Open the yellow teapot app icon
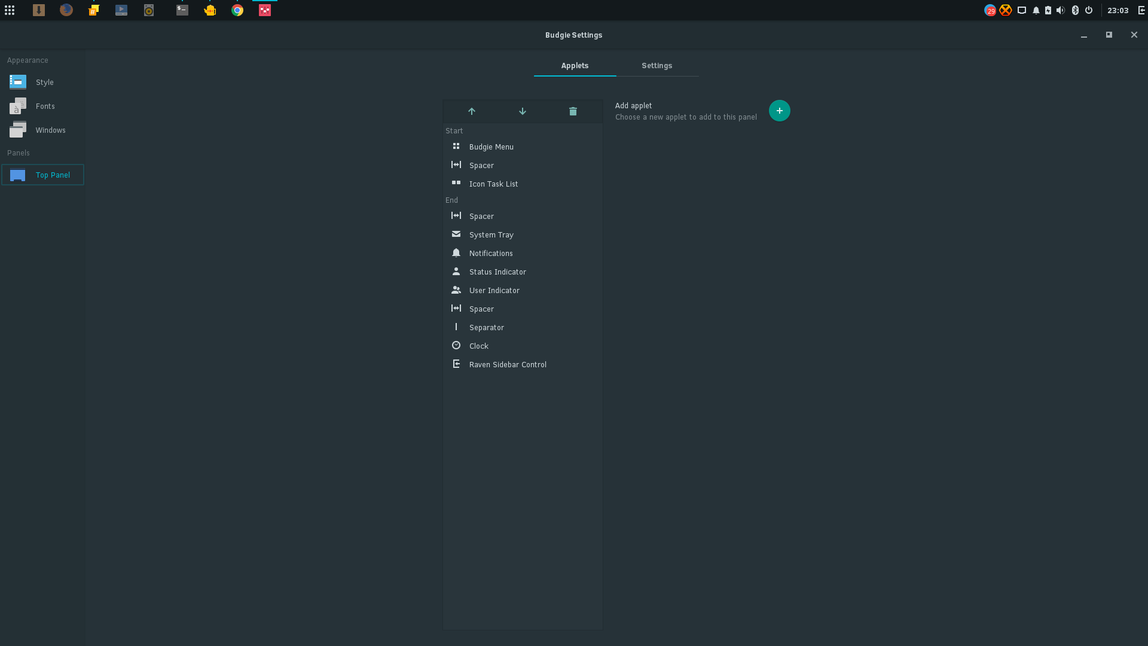 click(x=210, y=10)
